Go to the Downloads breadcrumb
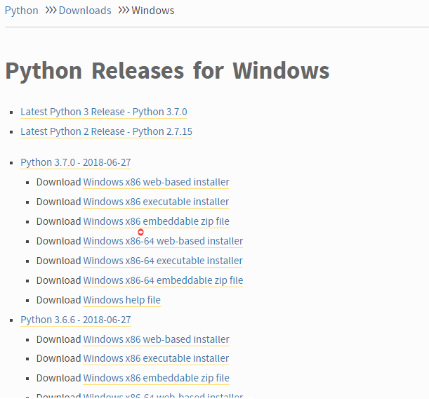Screen dimensions: 429x399 click(x=85, y=11)
